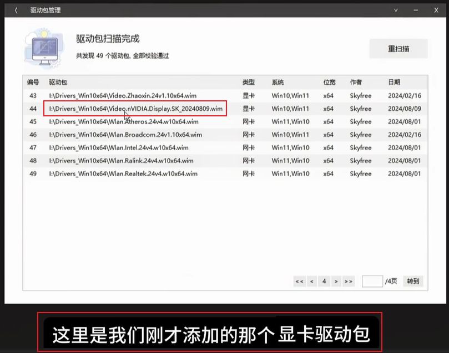Screen dimensions: 449x353
Task: Go to previous page with < button
Action: [x=312, y=282]
